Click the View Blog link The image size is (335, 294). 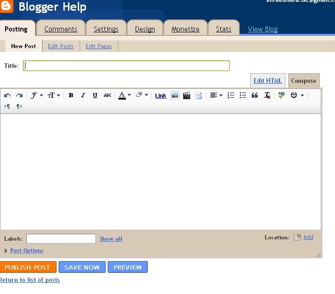coord(263,29)
